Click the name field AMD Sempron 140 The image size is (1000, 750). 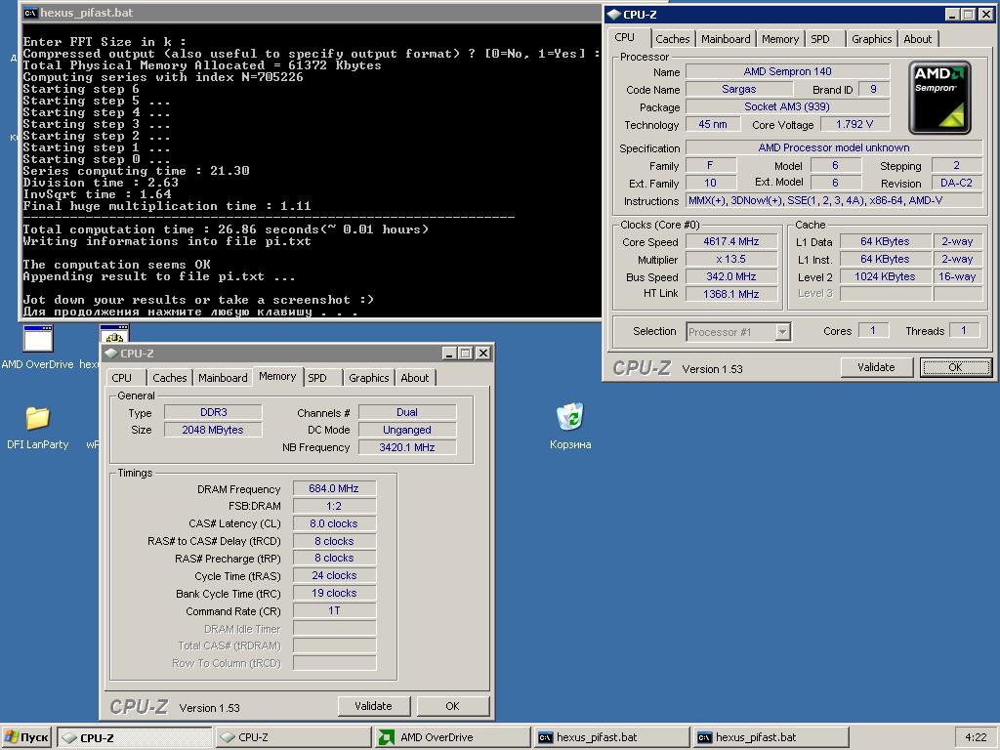click(788, 71)
